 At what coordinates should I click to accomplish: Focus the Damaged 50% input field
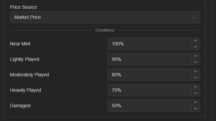coord(150,106)
